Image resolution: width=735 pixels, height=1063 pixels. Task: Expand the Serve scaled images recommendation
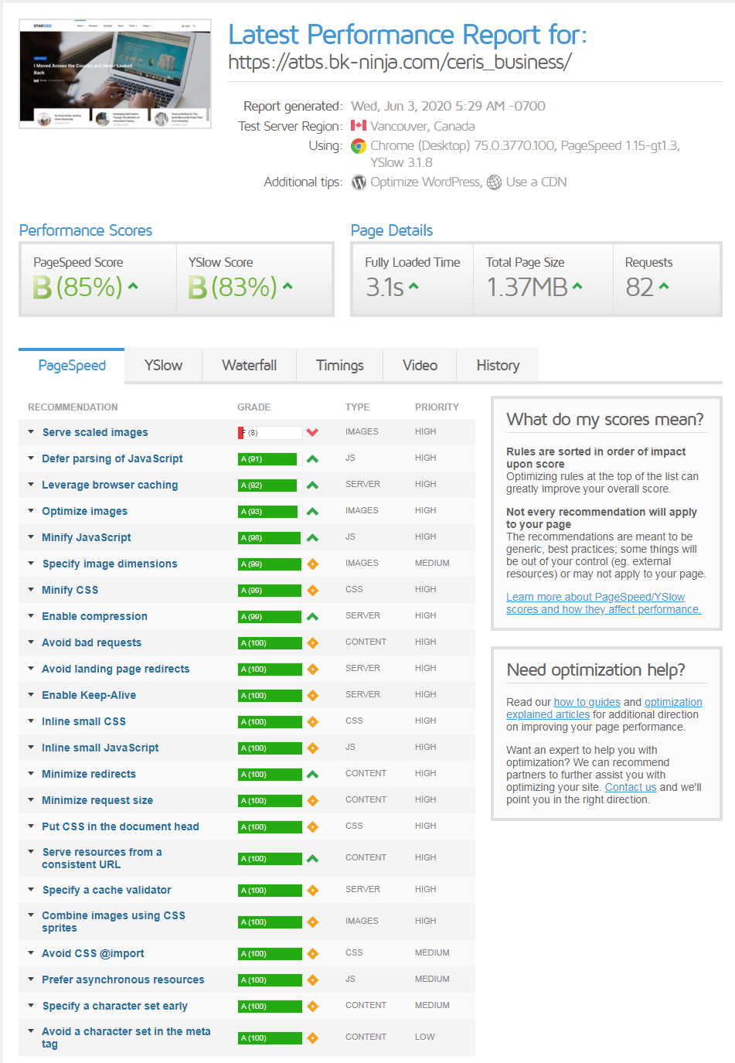(x=95, y=433)
